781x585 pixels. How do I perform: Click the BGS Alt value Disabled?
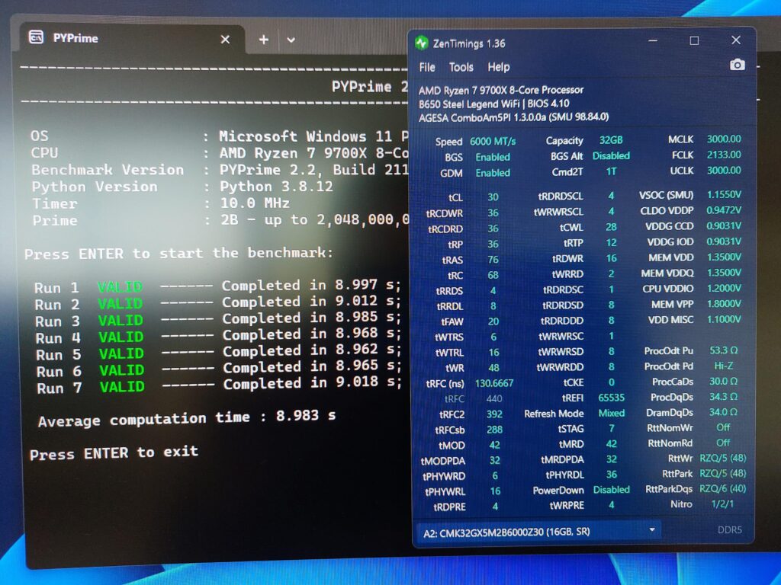tap(611, 155)
